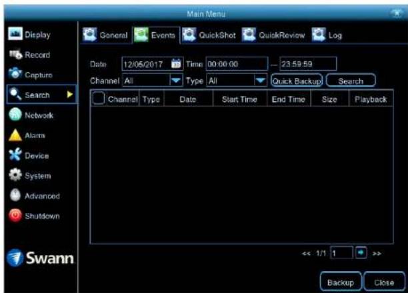
Task: Click the Search button beside Quick Backup
Action: 351,81
